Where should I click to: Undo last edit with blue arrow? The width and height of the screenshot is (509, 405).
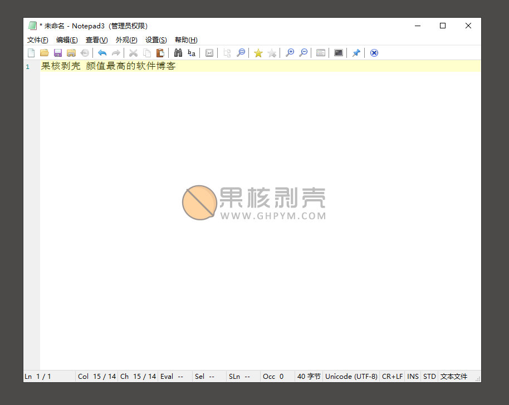coord(102,53)
